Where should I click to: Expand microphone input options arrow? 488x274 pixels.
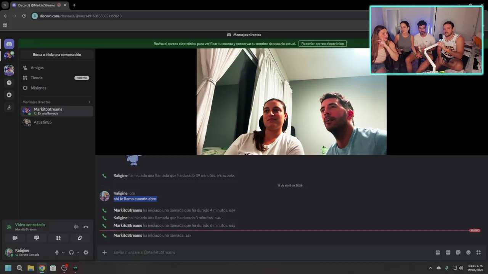(x=63, y=252)
